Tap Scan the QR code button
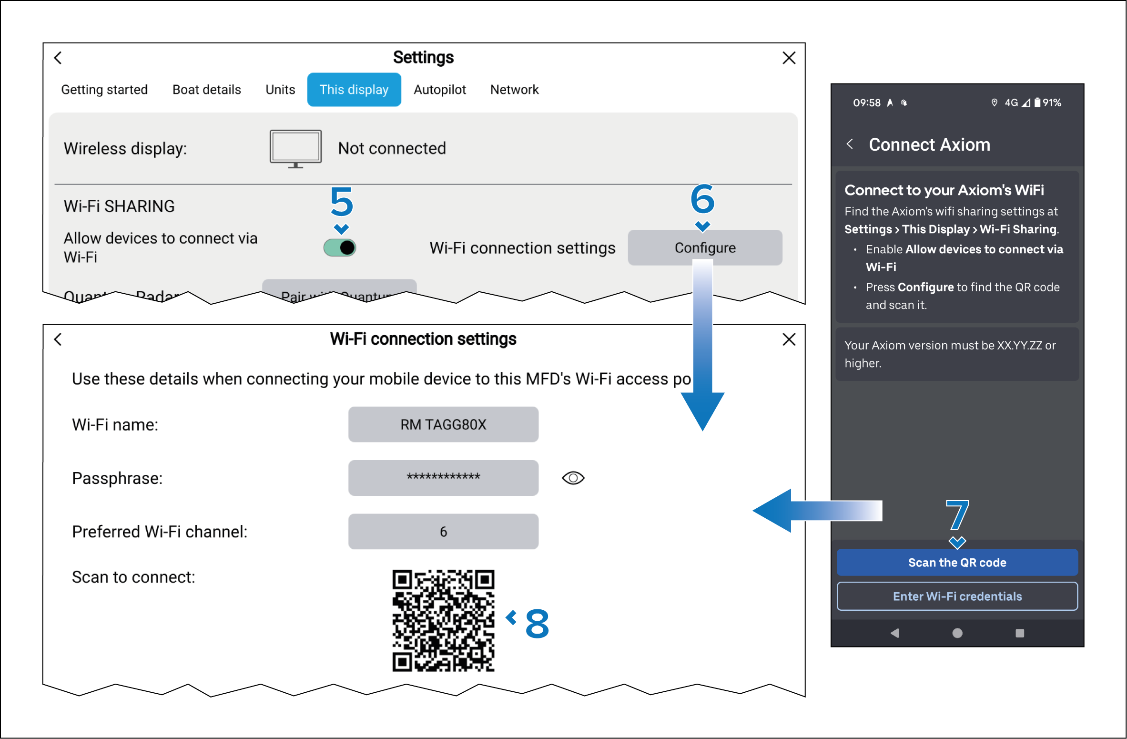Screen dimensions: 1127x739 [x=957, y=562]
